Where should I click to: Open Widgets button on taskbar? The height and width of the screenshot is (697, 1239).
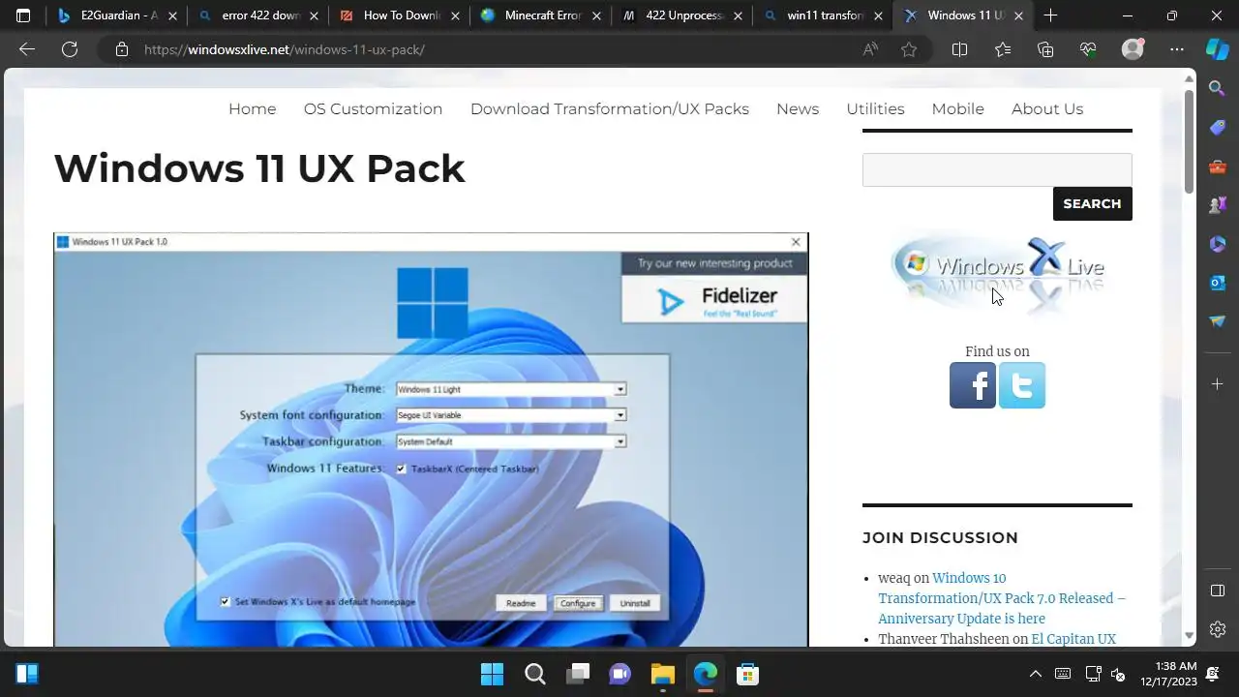point(27,674)
